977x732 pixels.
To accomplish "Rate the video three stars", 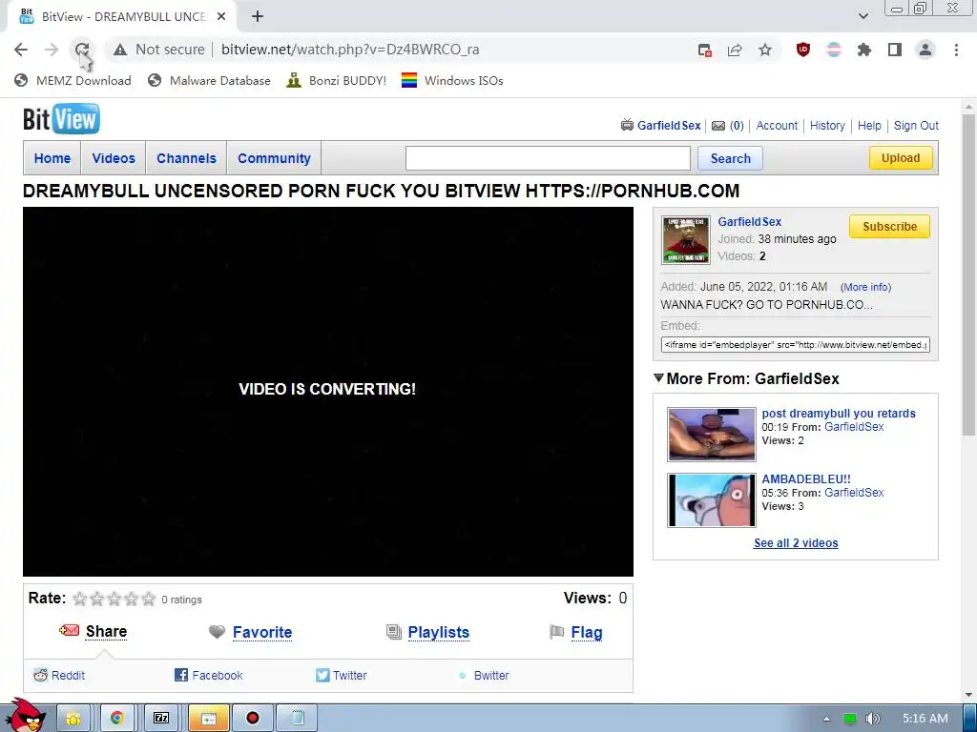I will pos(114,599).
